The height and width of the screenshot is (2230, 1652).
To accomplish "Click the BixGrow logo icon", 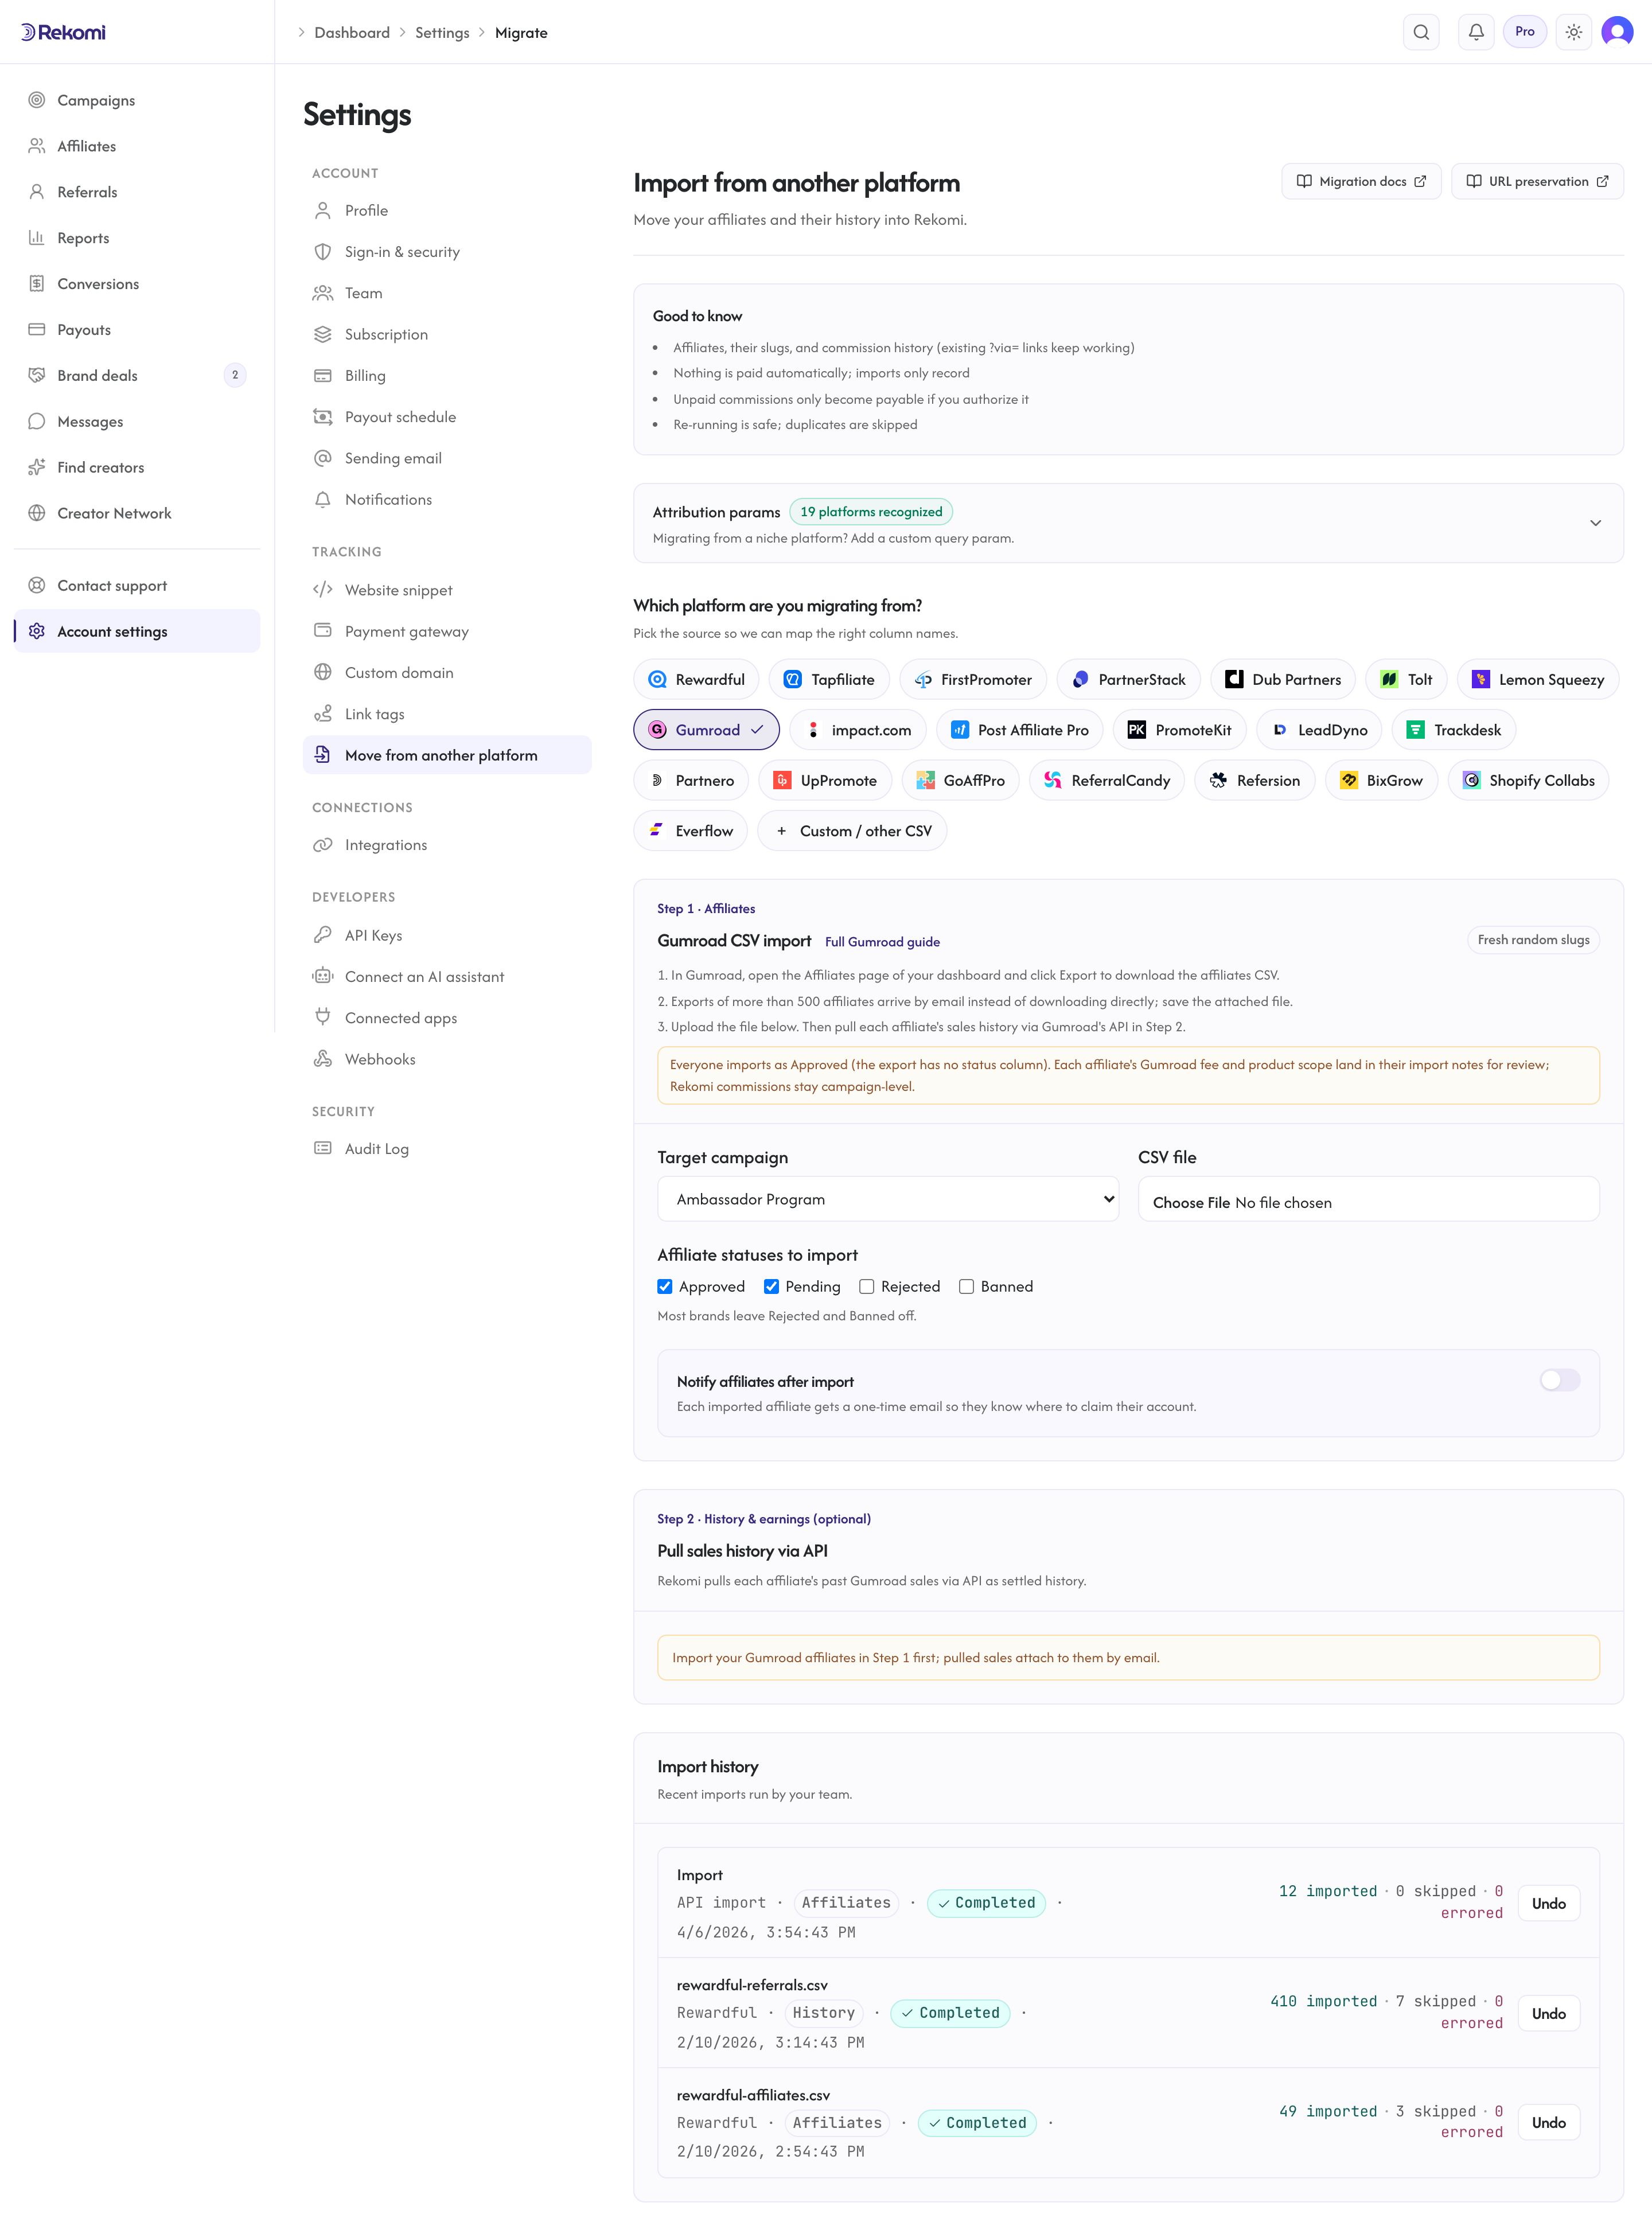I will click(x=1349, y=780).
